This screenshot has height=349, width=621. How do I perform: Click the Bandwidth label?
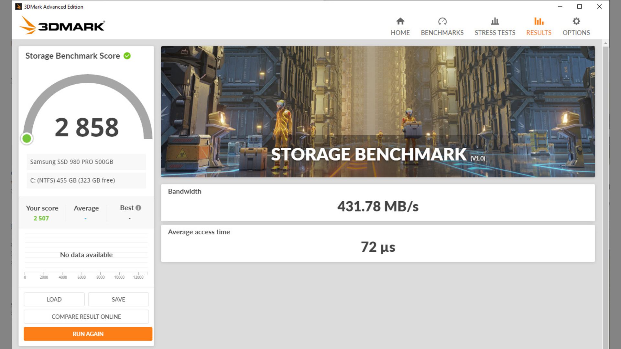tap(185, 191)
